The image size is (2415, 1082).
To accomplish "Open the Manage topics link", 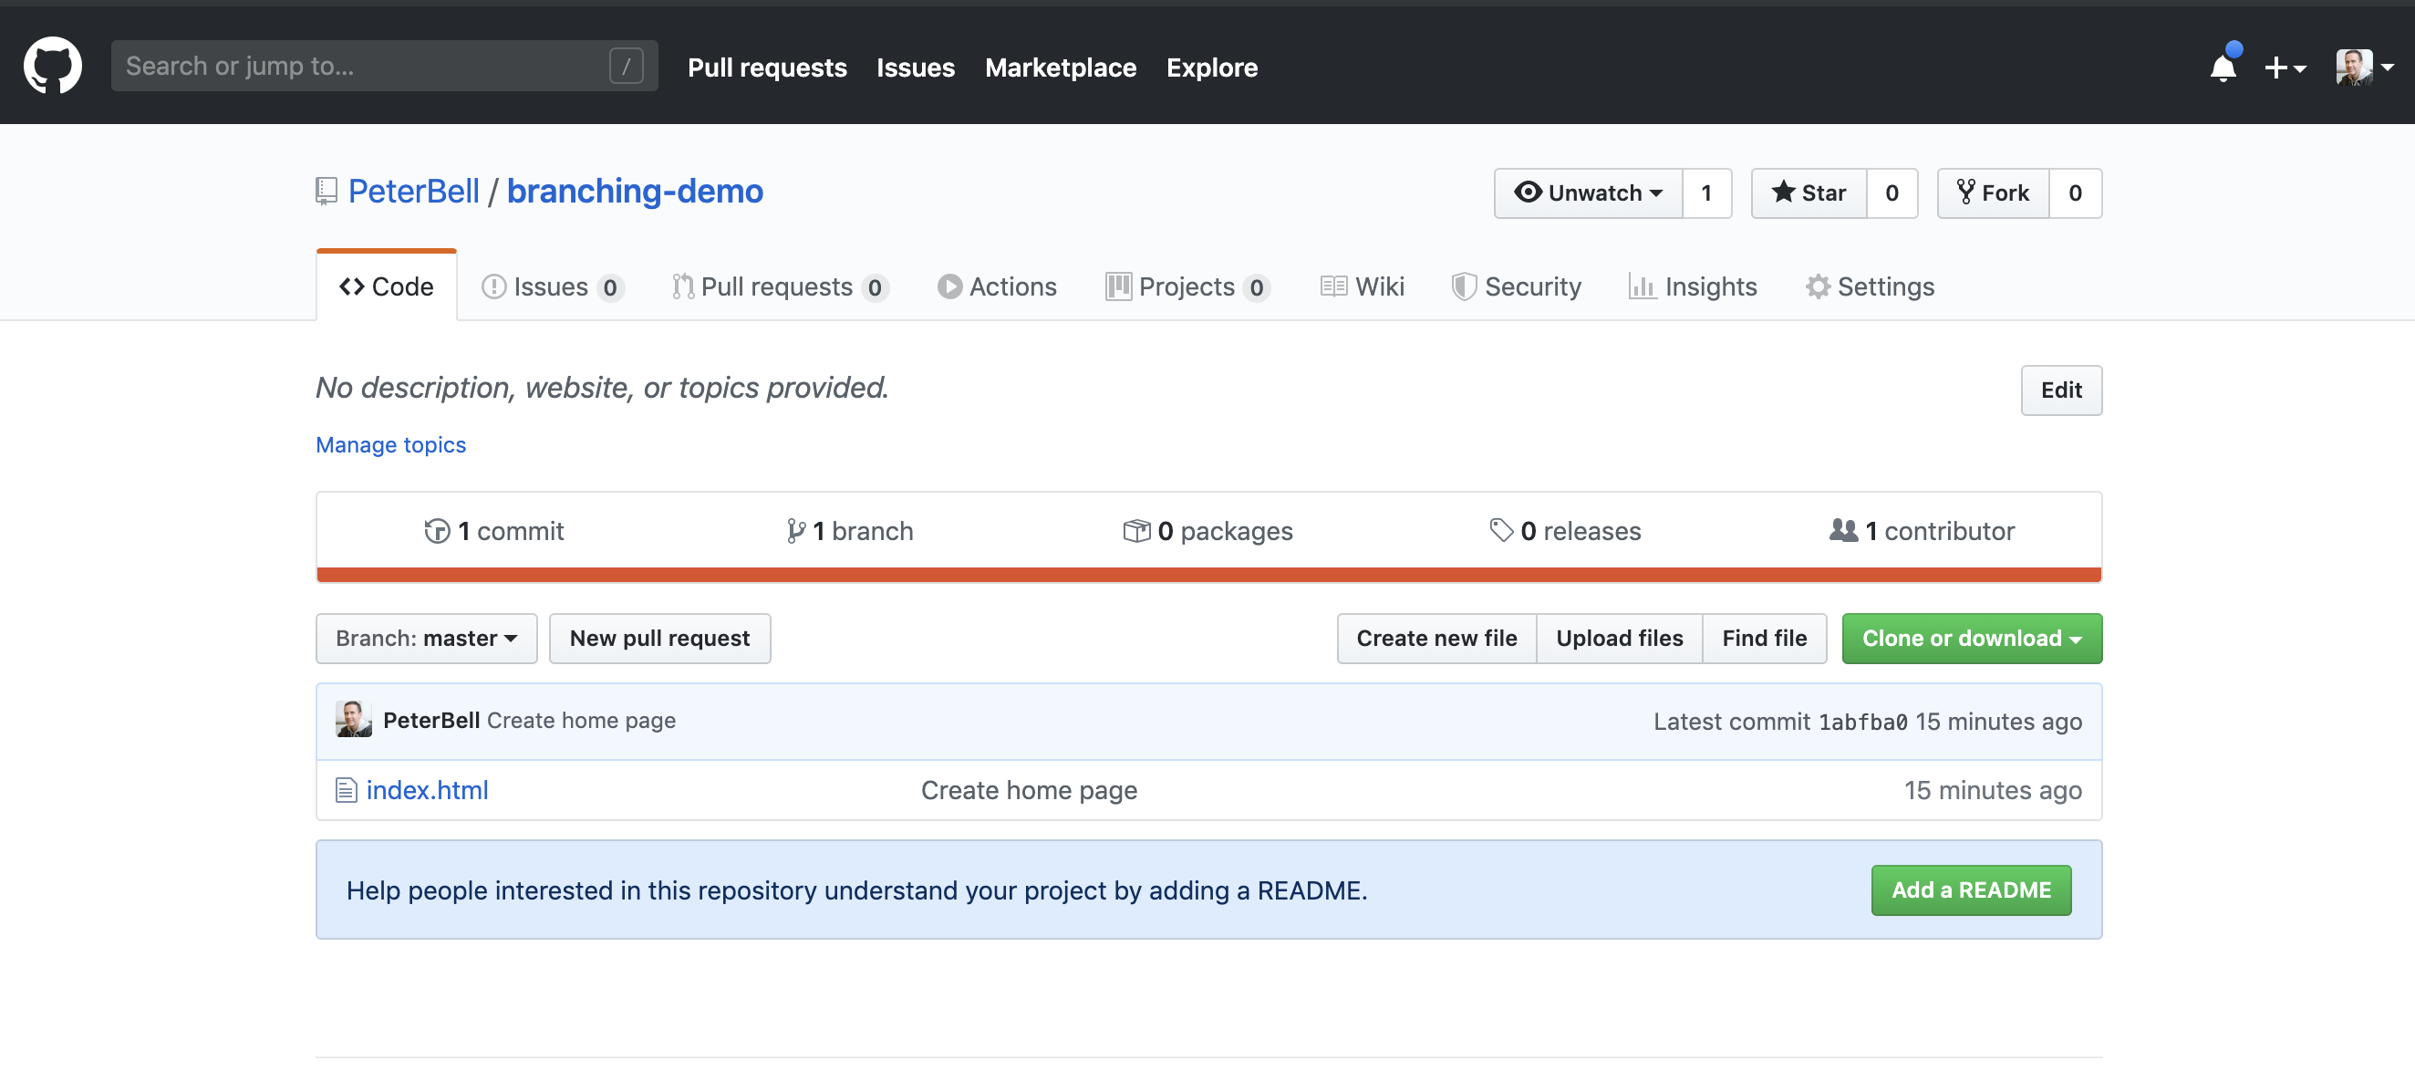I will click(x=390, y=444).
